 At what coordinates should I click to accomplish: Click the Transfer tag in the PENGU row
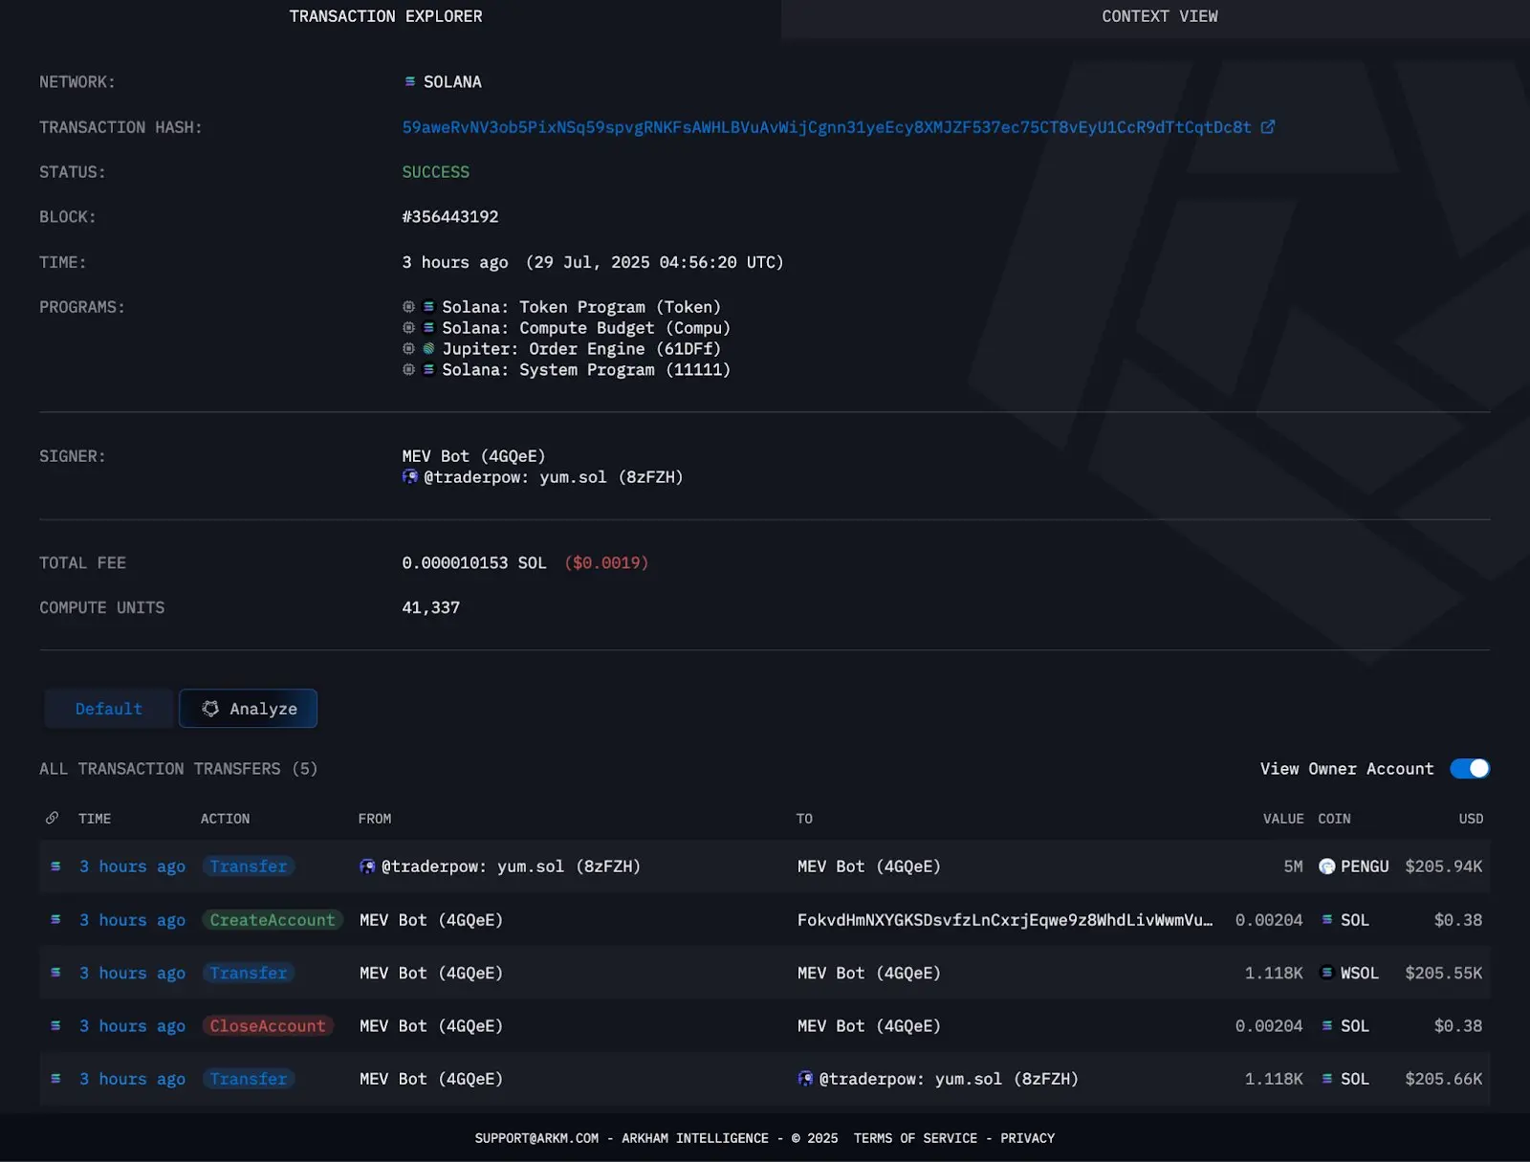click(x=249, y=866)
